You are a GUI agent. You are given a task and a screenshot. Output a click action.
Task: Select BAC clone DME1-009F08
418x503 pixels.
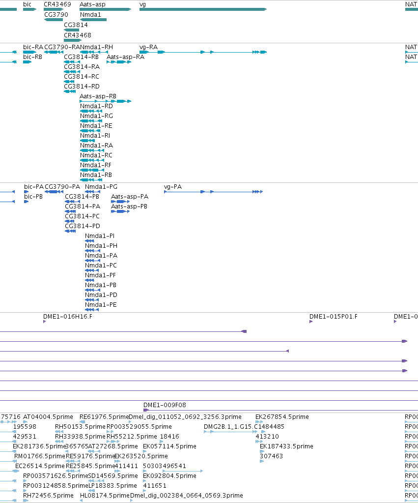280,410
